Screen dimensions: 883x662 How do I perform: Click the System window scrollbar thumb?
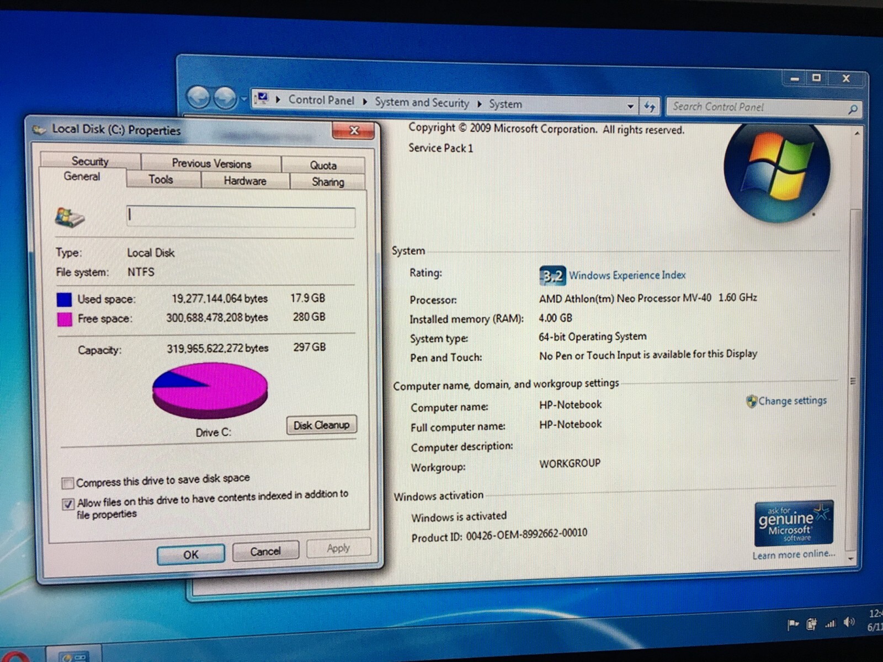coord(853,381)
